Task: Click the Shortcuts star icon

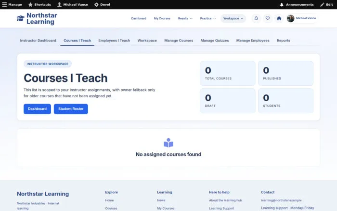Action: tap(30, 4)
